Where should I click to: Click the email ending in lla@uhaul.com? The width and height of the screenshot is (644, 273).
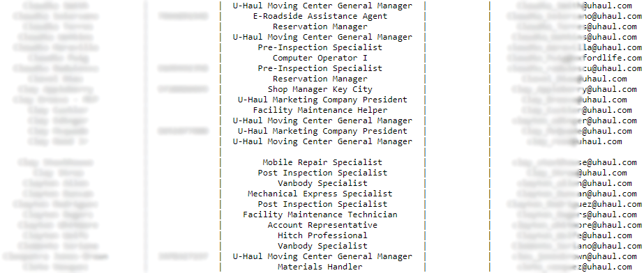[575, 47]
